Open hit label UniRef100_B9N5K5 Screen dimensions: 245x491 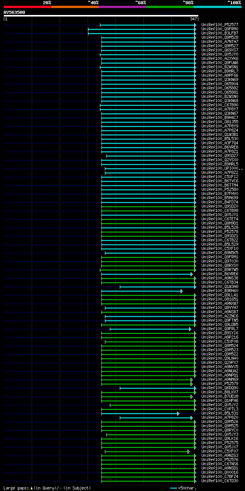[x=220, y=253]
